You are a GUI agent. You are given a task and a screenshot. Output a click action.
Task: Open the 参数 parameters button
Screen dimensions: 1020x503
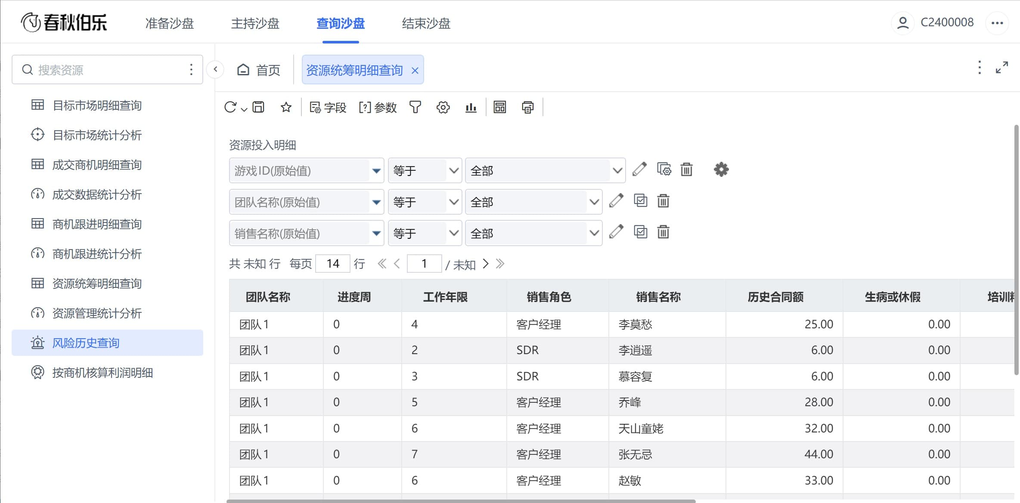pyautogui.click(x=378, y=107)
